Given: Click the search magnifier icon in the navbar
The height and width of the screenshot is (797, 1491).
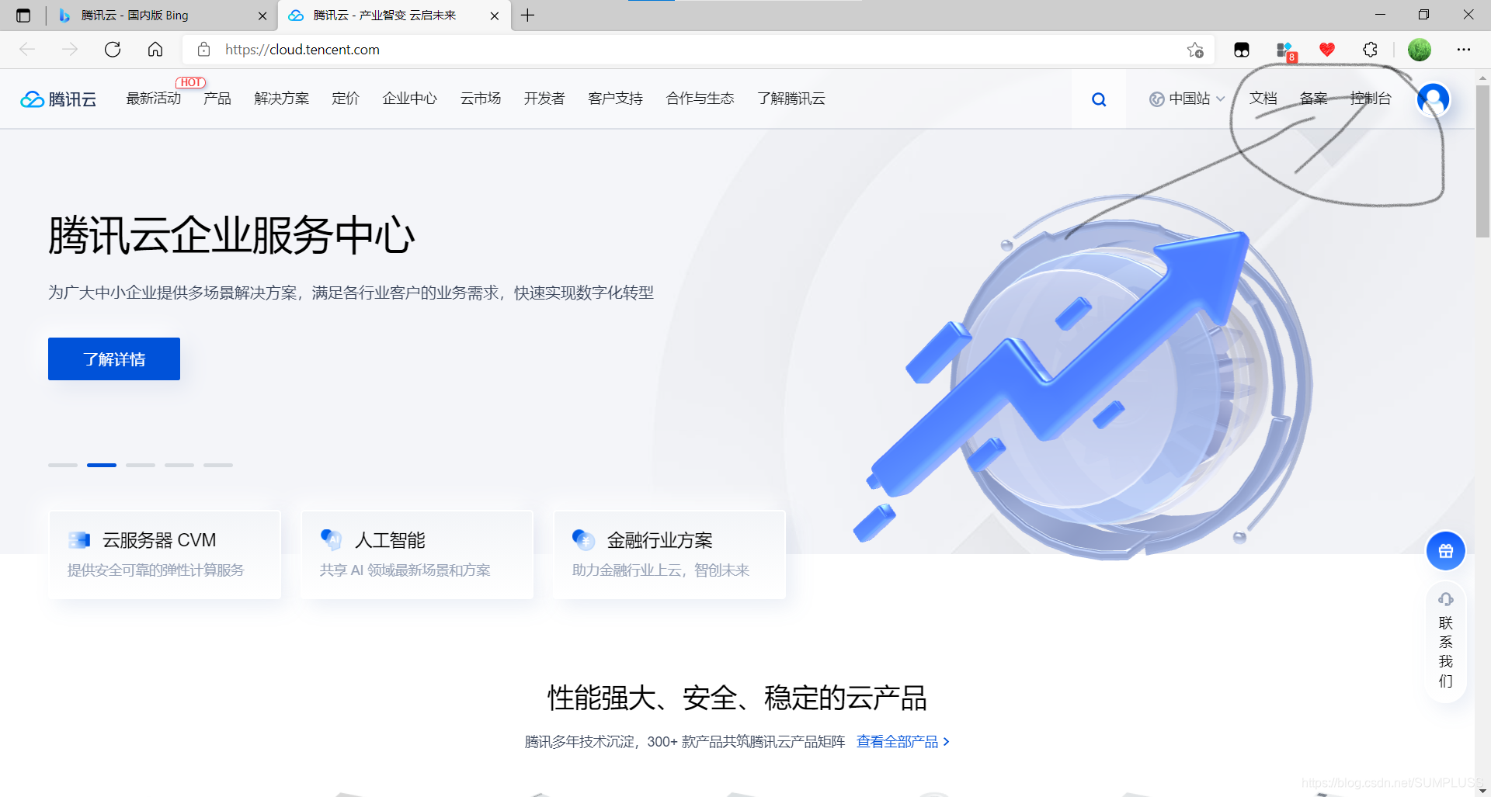Looking at the screenshot, I should point(1099,99).
